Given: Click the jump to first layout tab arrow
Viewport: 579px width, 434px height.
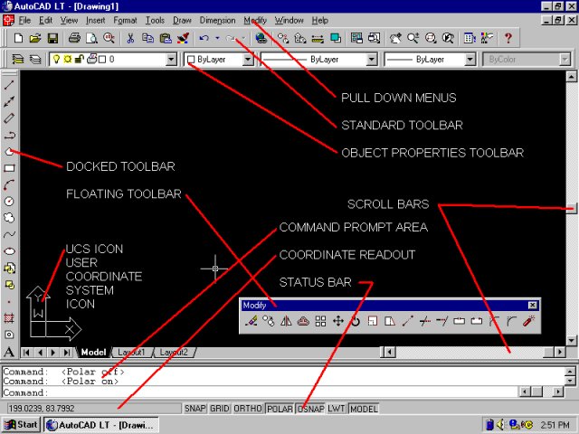Looking at the screenshot, I should [26, 353].
